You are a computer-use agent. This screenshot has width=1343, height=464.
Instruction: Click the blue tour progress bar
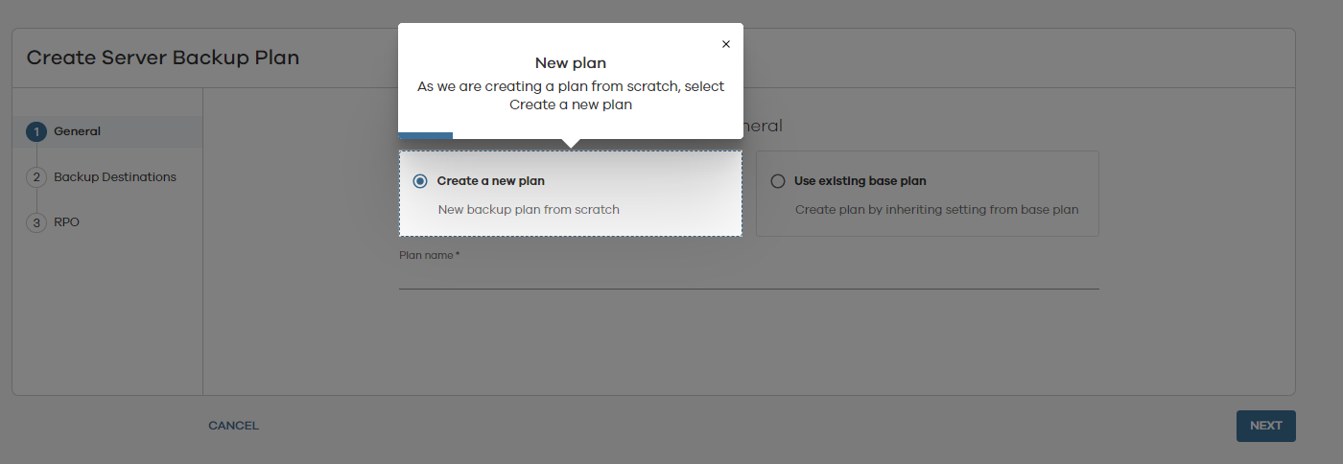point(425,135)
